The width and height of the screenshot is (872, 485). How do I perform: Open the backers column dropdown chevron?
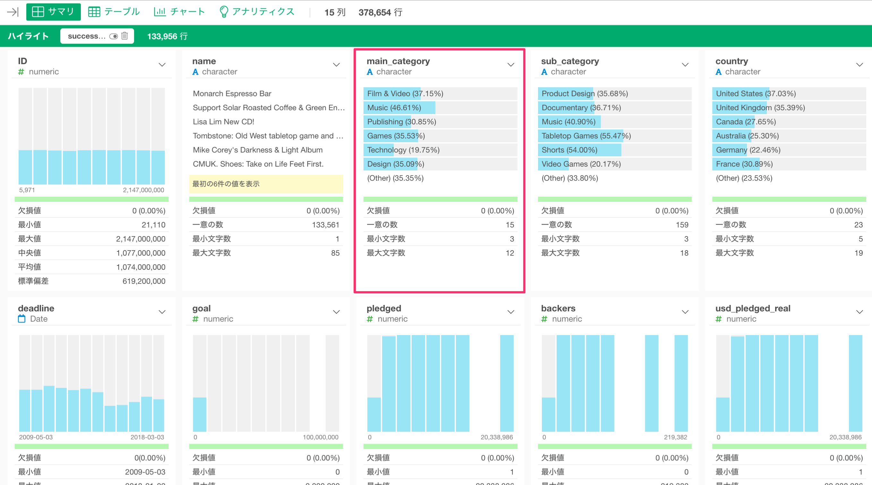click(x=685, y=312)
